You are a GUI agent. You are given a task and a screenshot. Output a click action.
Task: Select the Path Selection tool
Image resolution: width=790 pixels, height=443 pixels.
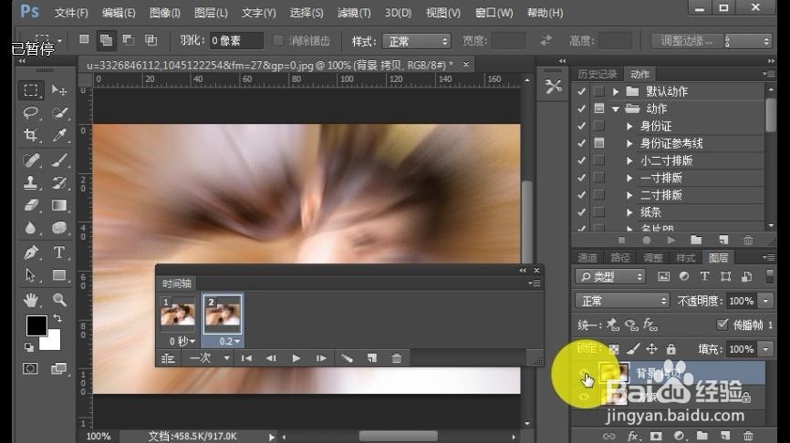[x=31, y=275]
